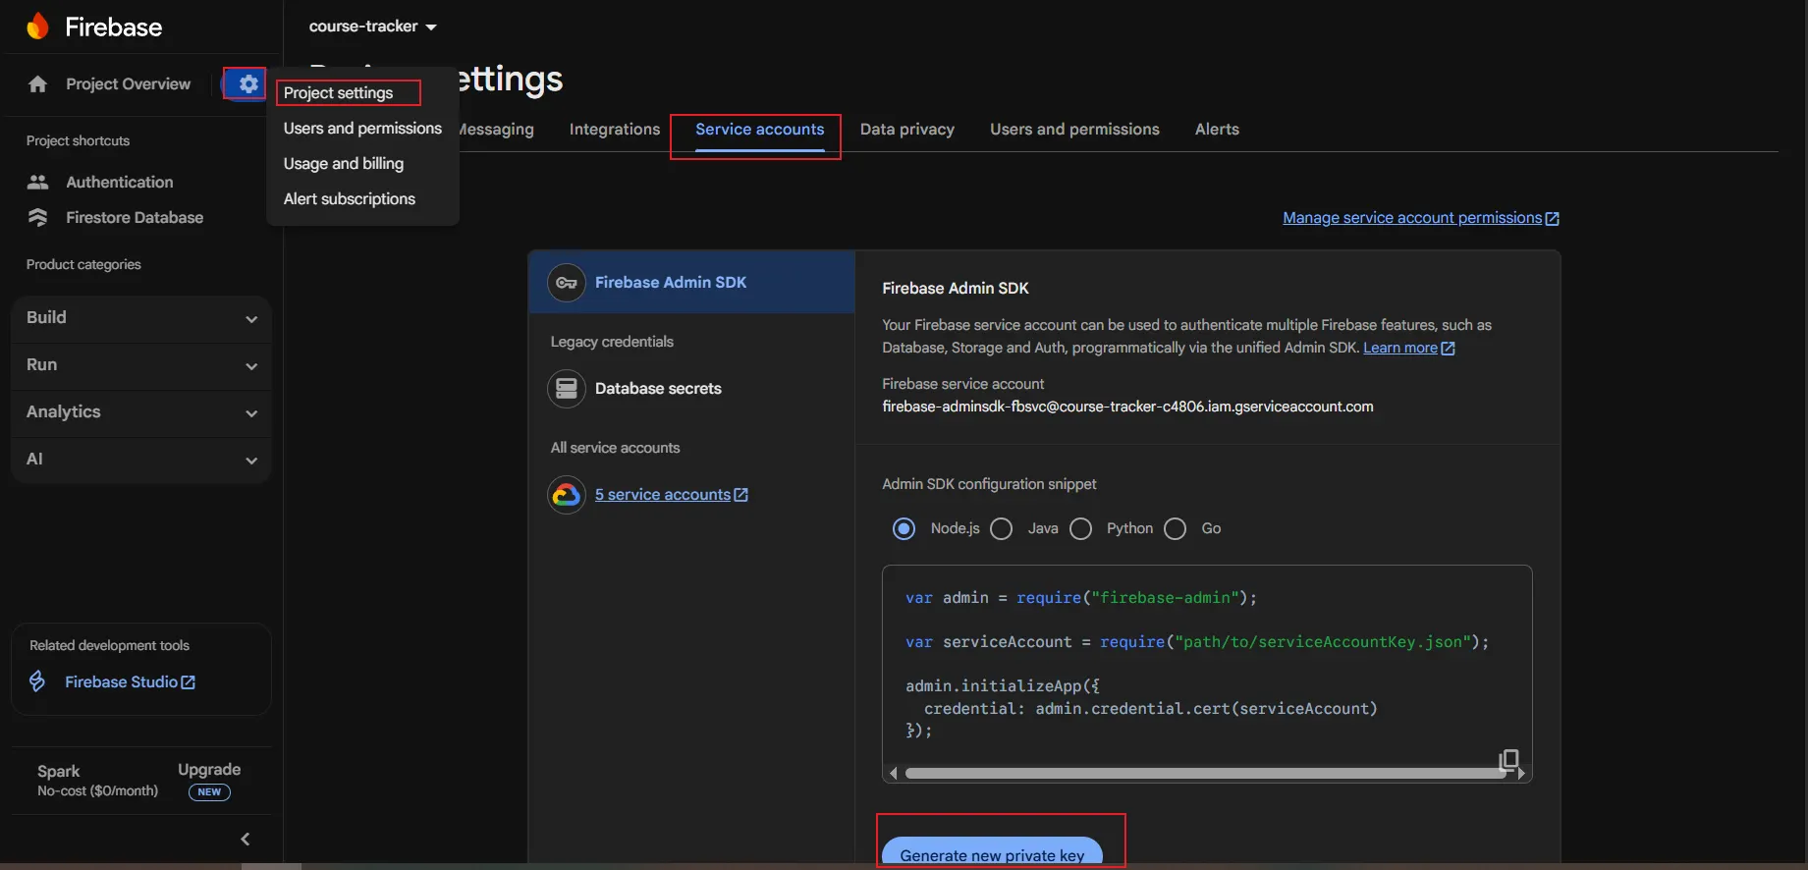Expand the Build category
Viewport: 1808px width, 870px height.
[140, 318]
